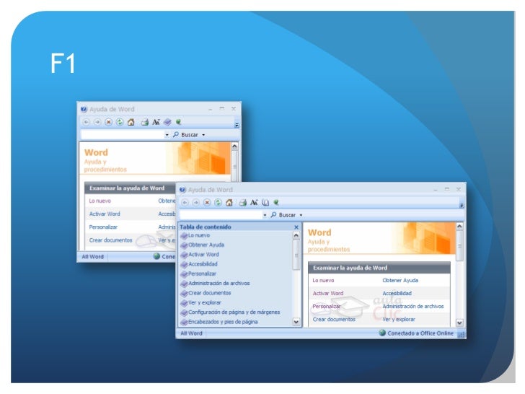Expand Administración de archivos in contents tree
Viewport: 525px width, 394px height.
219,284
